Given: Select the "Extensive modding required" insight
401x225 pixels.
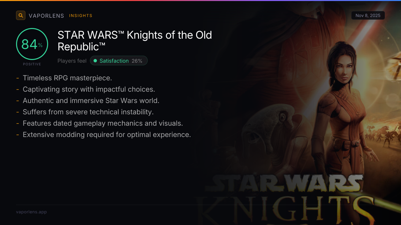Looking at the screenshot, I should pos(107,135).
